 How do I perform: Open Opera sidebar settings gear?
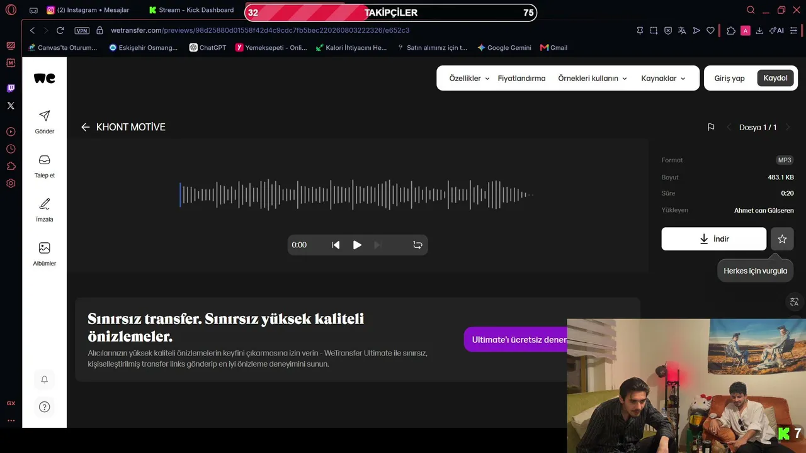pyautogui.click(x=11, y=184)
